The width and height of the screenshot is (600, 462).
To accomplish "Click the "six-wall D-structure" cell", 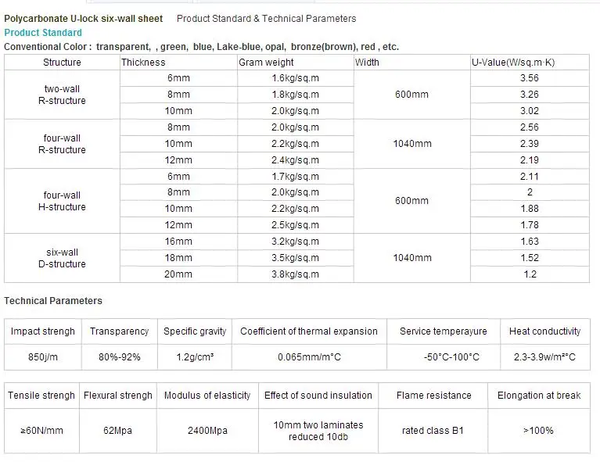I will tap(62, 258).
